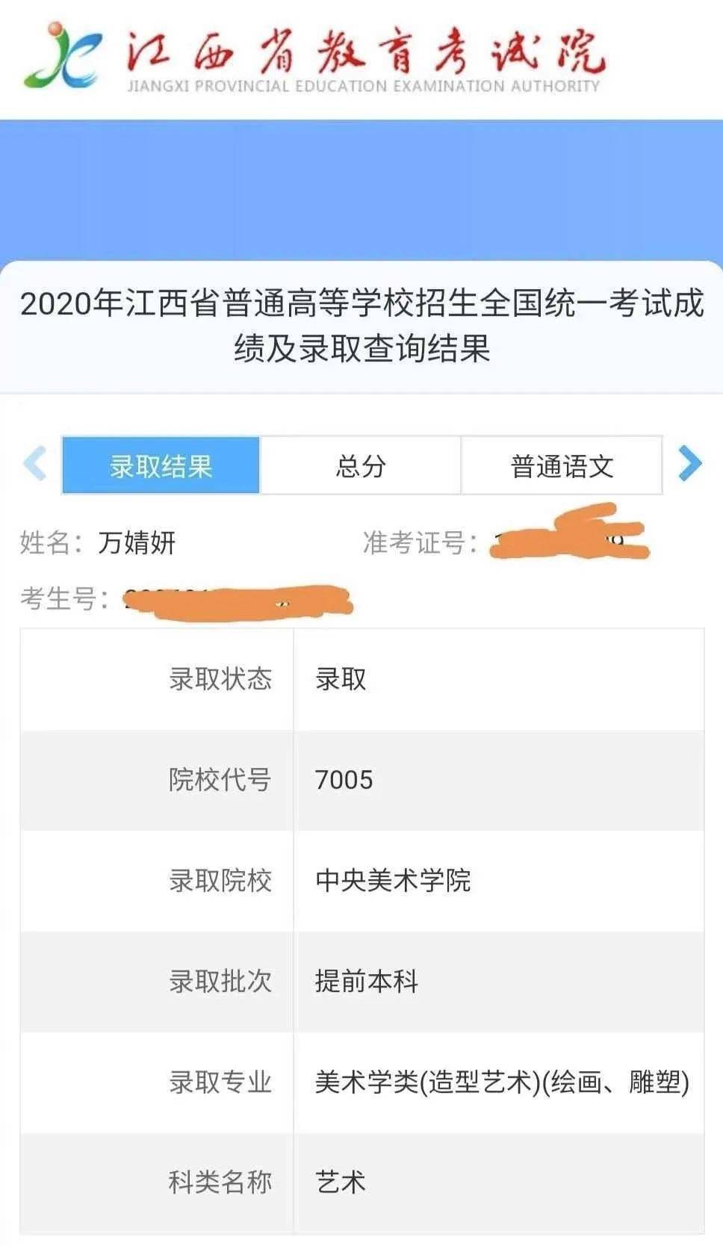The height and width of the screenshot is (1246, 723).
Task: Switch to the 总分 tab
Action: tap(360, 466)
